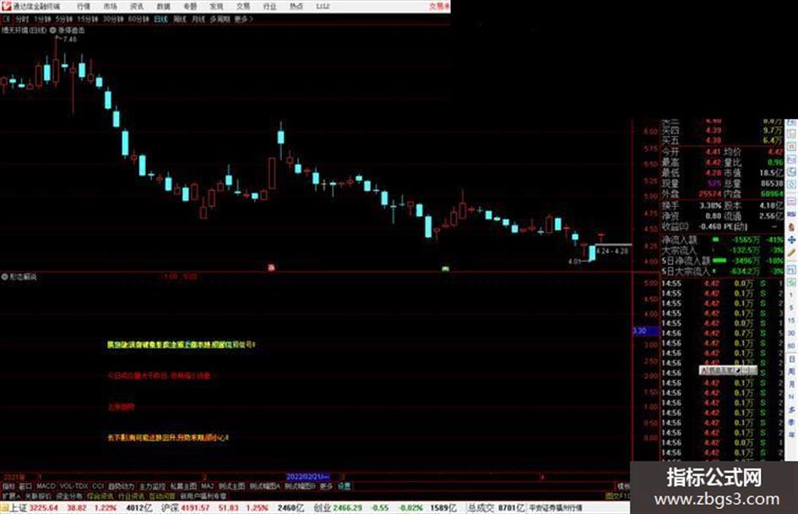Viewport: 798px width, 514px height.
Task: Switch chart to 60分钟 period
Action: 138,19
